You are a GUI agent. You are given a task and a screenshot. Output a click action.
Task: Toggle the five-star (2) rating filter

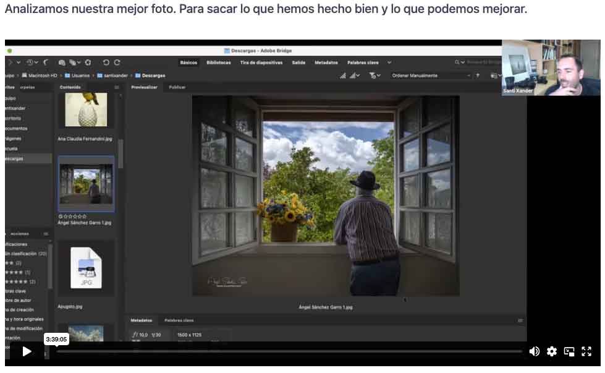[x=20, y=281]
